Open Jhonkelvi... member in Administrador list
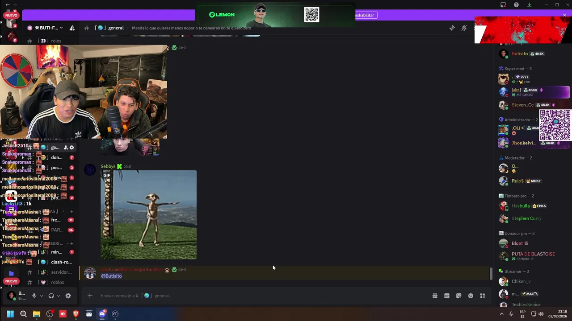The image size is (572, 321). click(534, 143)
